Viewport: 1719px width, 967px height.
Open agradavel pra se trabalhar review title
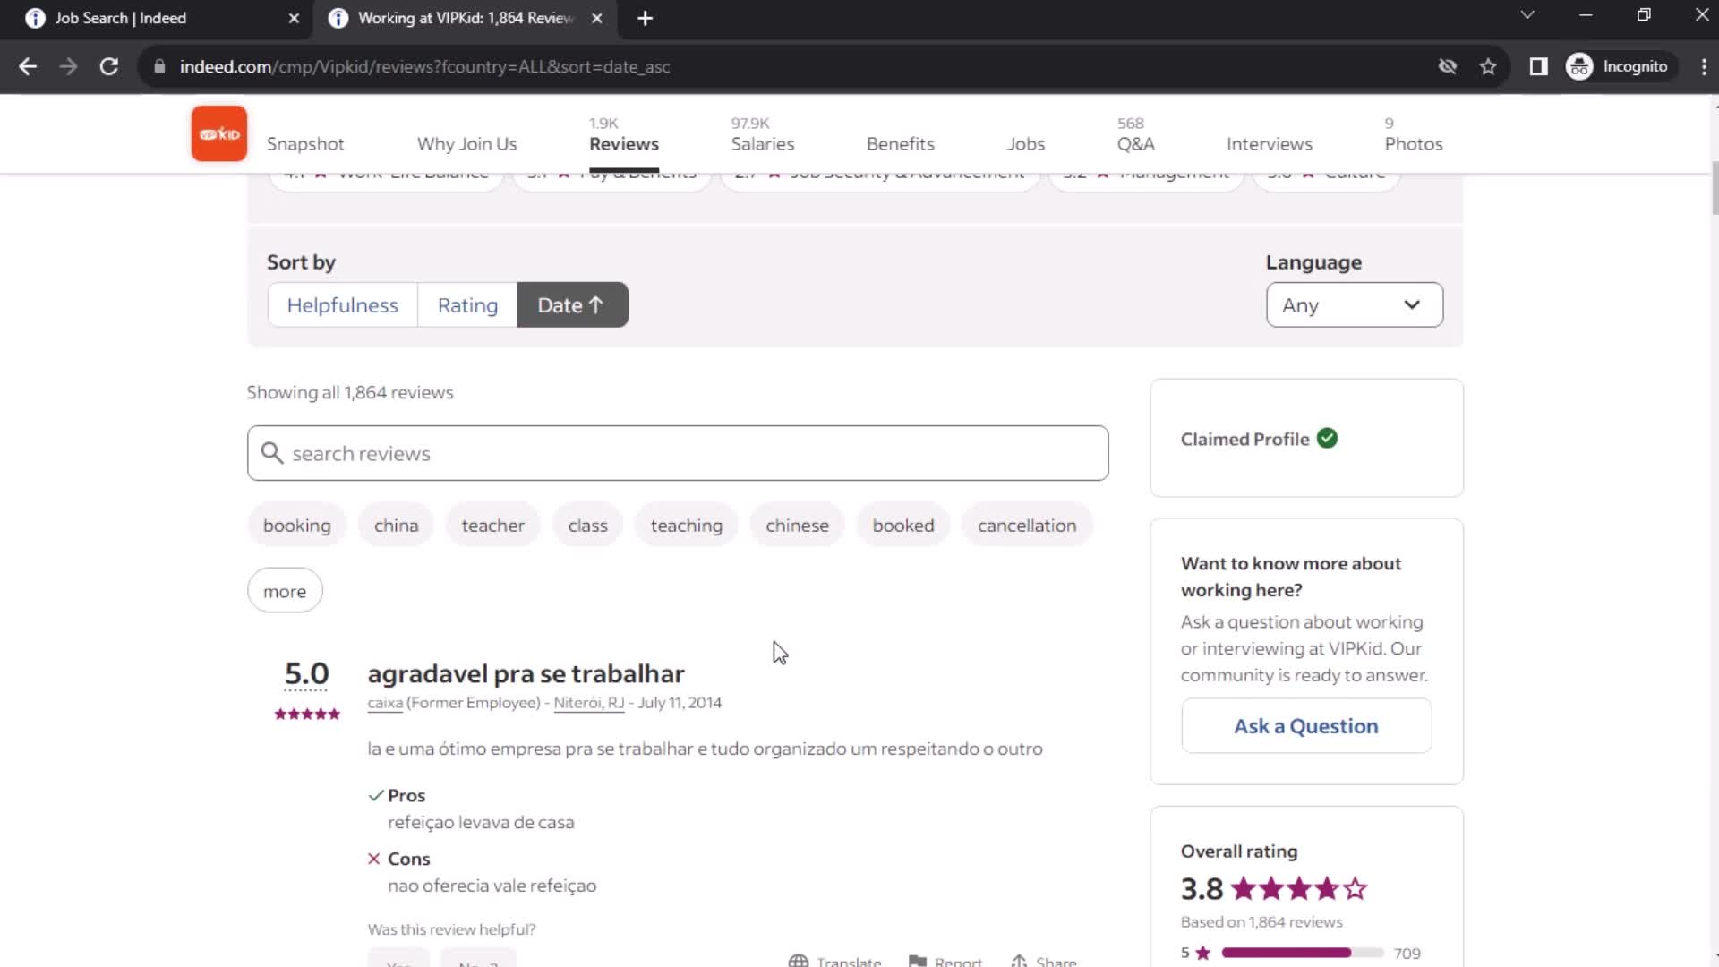click(x=526, y=673)
